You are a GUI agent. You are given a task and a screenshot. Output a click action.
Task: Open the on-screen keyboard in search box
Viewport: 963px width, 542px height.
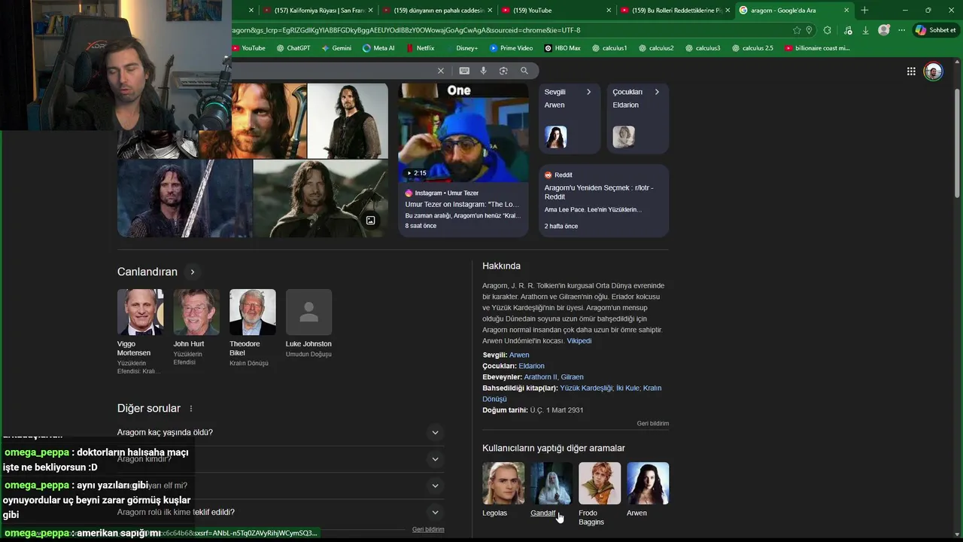[x=464, y=71]
